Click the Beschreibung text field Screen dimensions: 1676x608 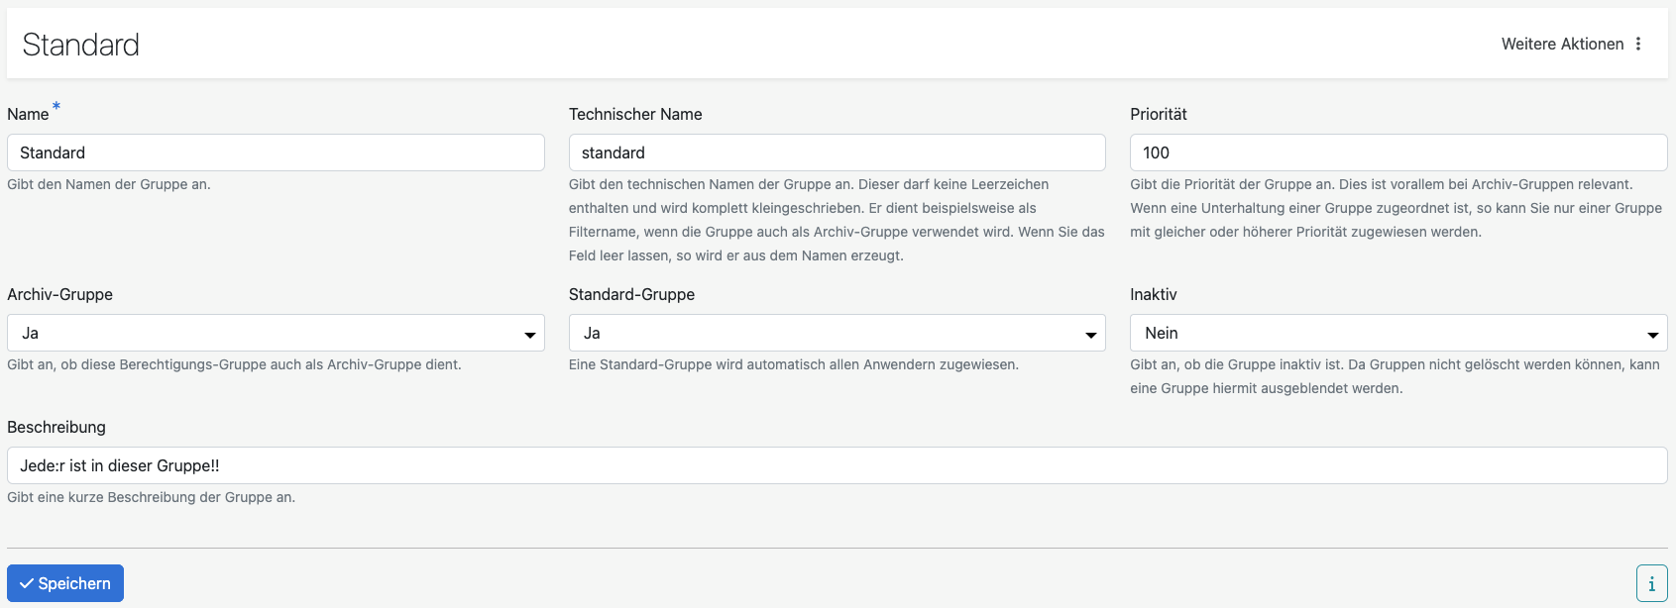[837, 465]
